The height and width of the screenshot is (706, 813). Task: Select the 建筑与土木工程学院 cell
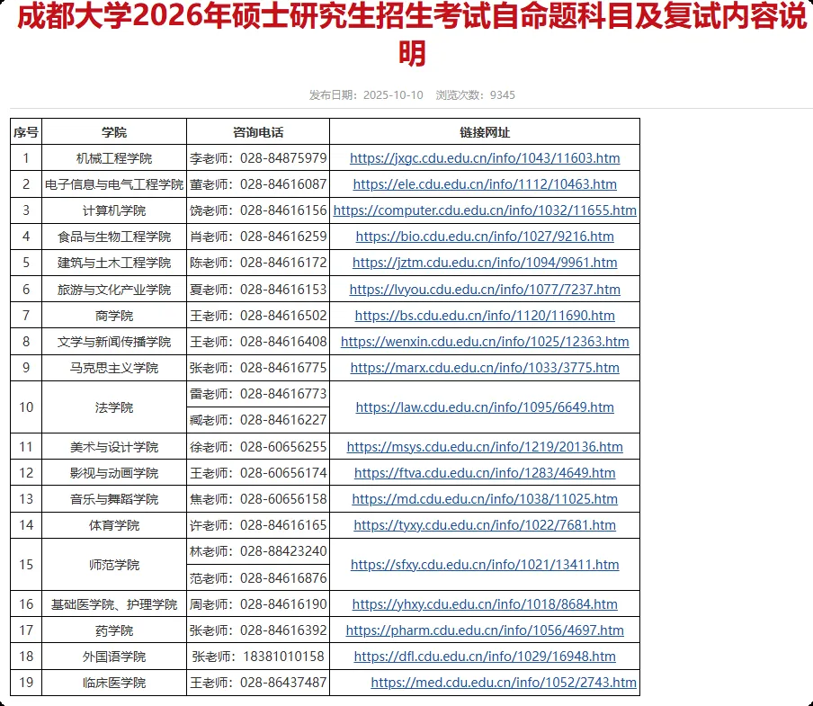pyautogui.click(x=114, y=263)
